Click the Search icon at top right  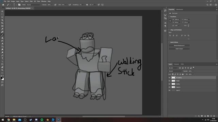tap(207, 5)
